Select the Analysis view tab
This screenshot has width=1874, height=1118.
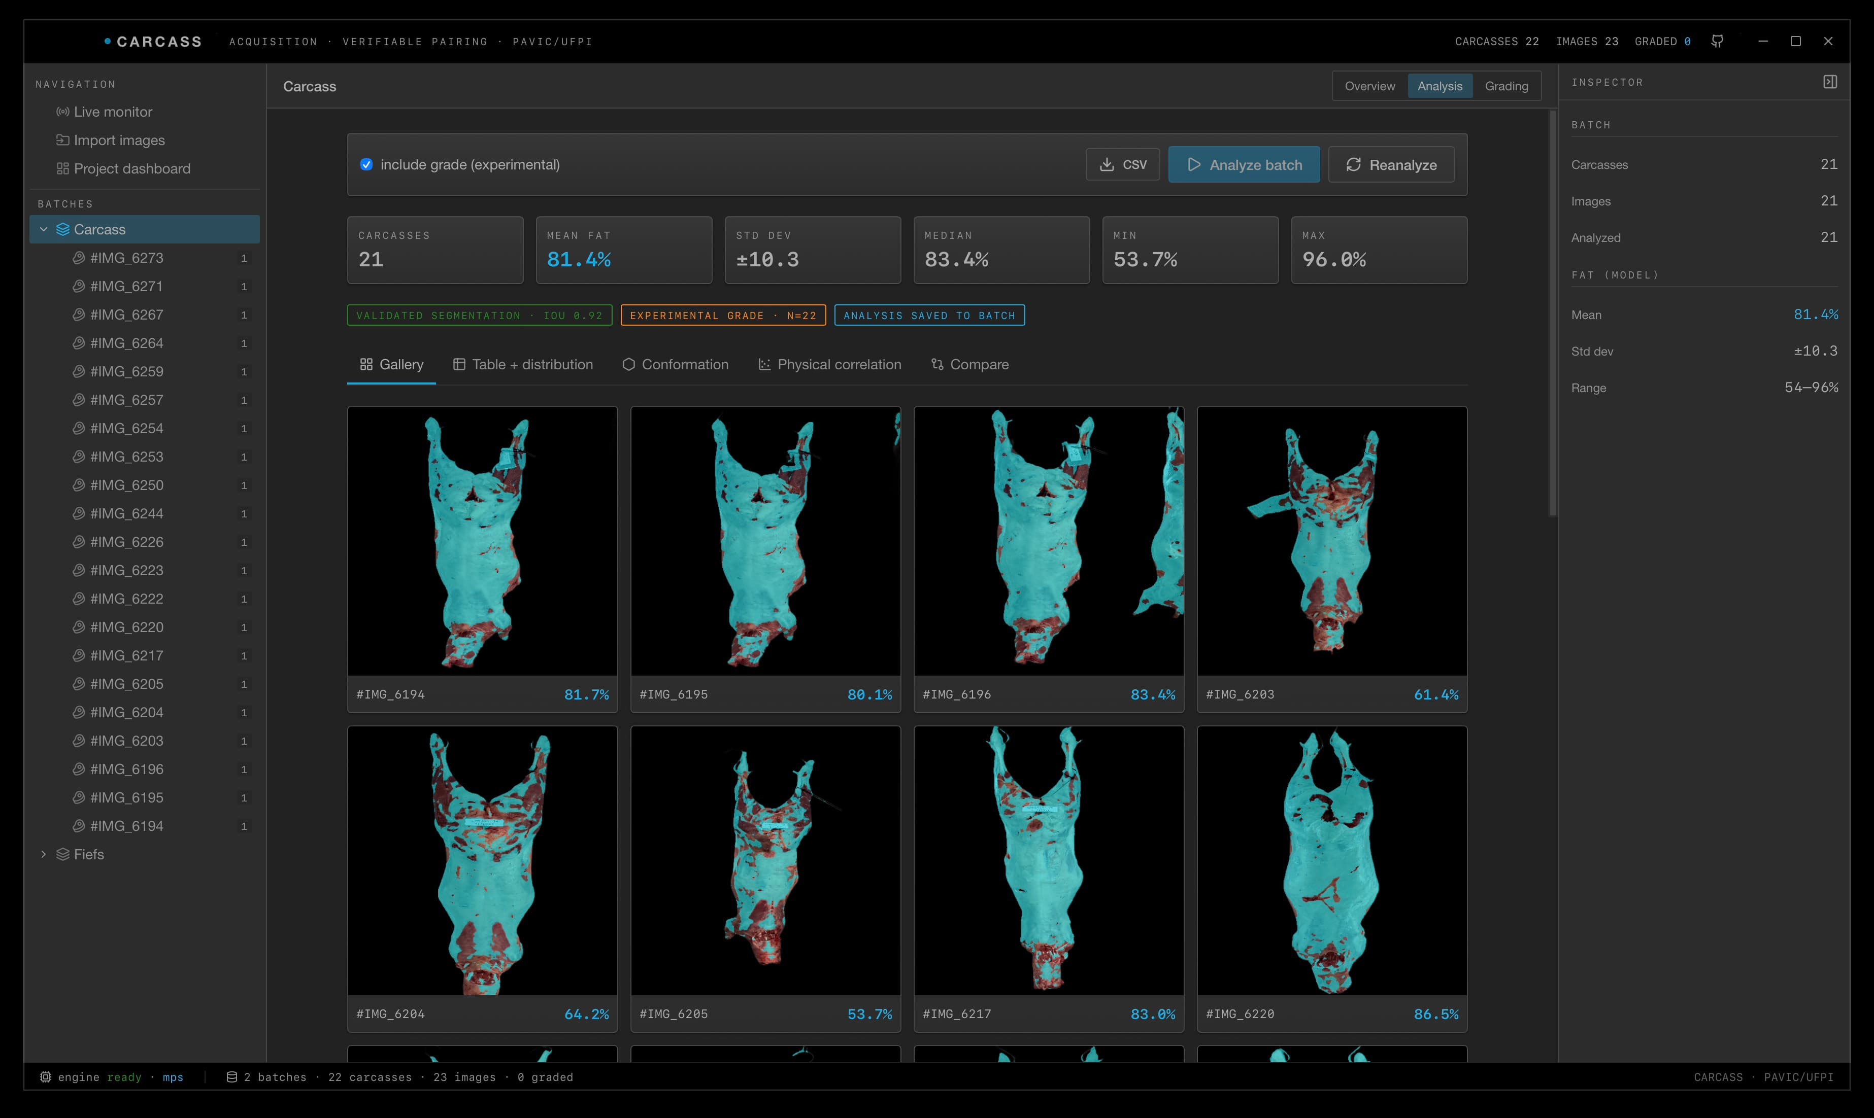[1440, 86]
